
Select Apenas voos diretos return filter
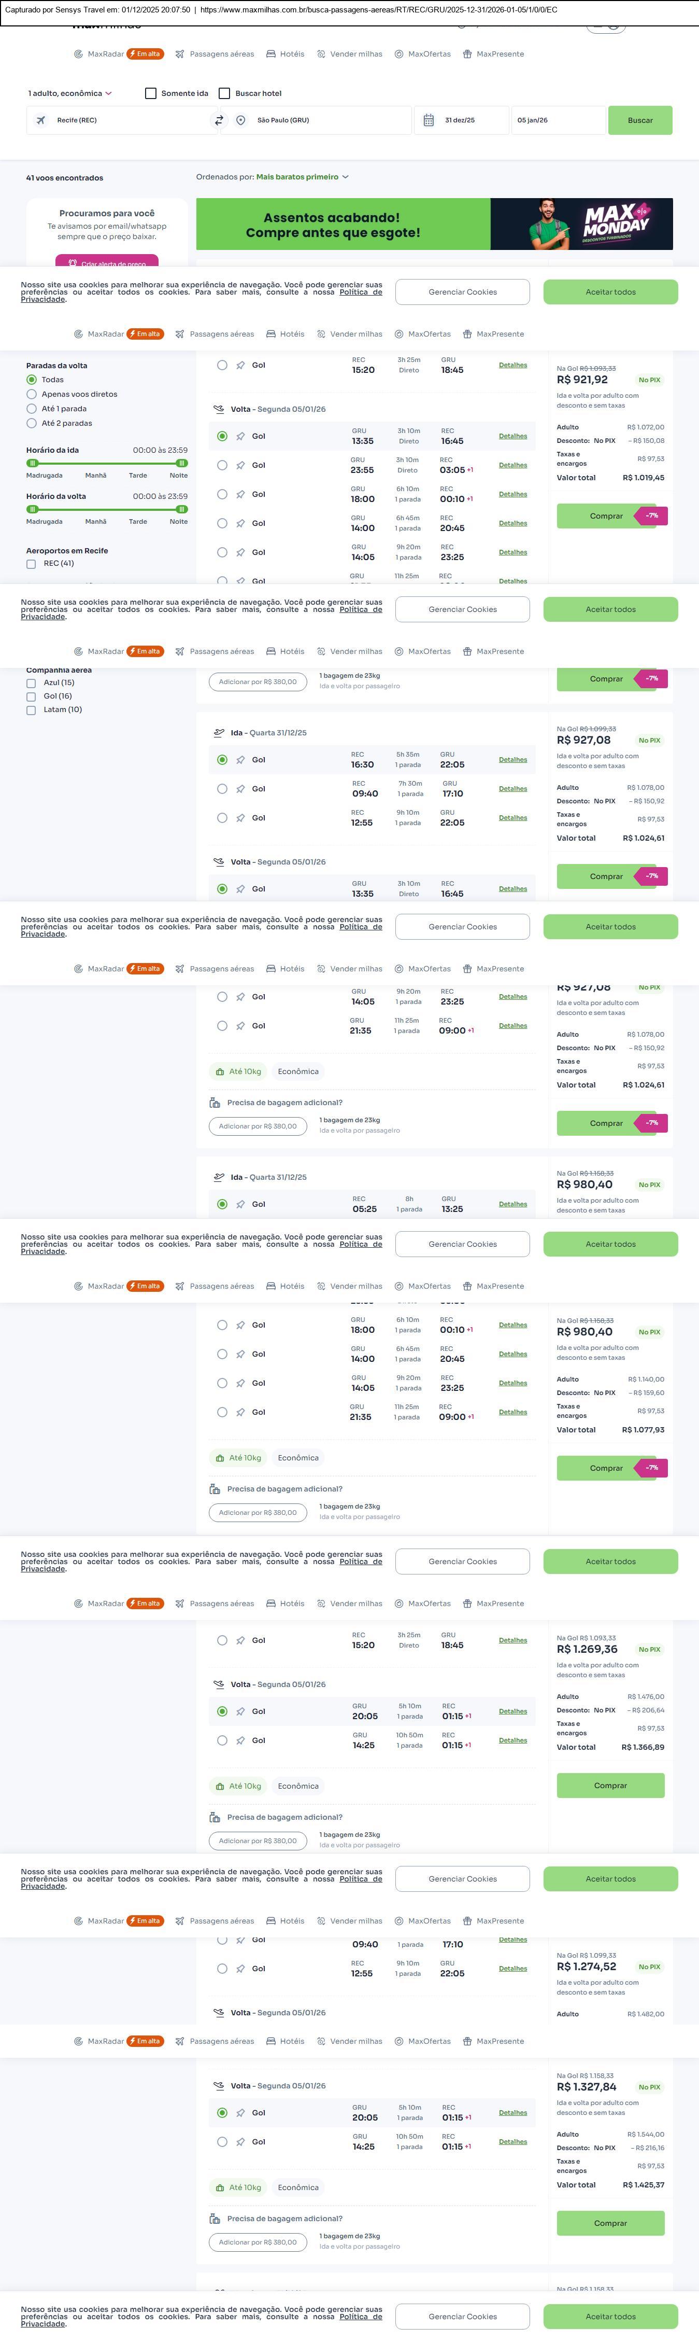(32, 395)
